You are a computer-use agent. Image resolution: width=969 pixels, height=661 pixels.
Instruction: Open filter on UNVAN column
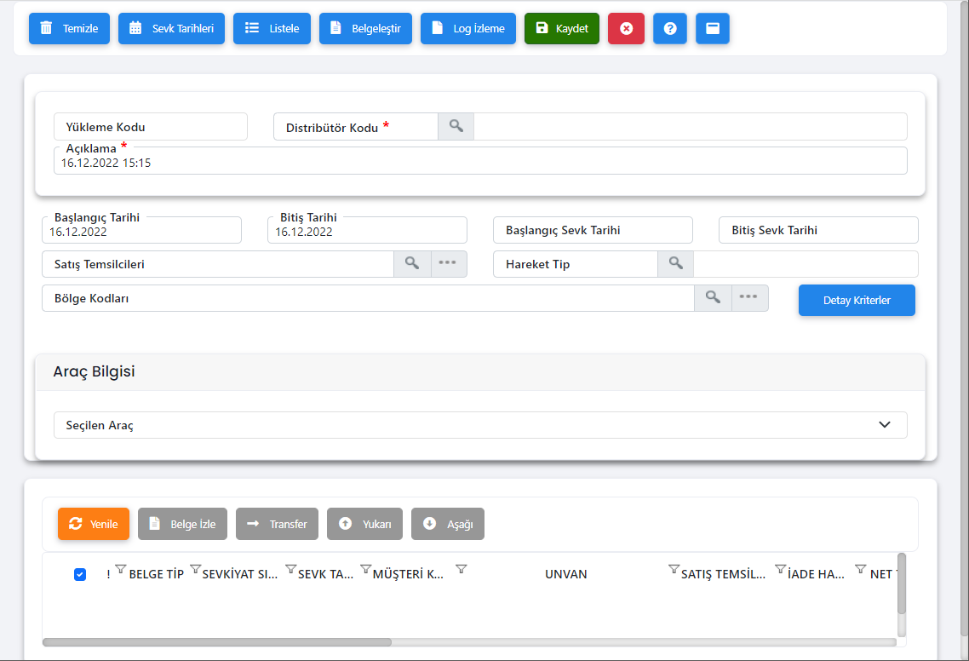point(462,570)
